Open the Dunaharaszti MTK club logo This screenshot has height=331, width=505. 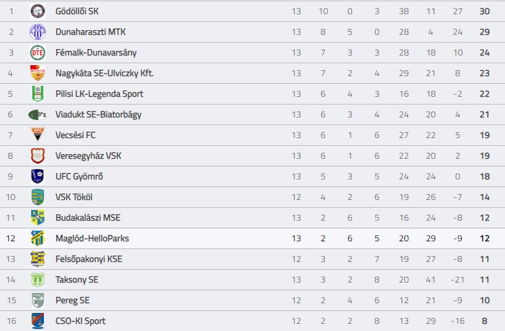(37, 32)
